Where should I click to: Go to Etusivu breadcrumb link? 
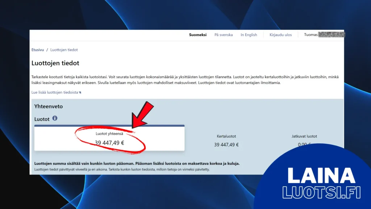[x=38, y=50]
